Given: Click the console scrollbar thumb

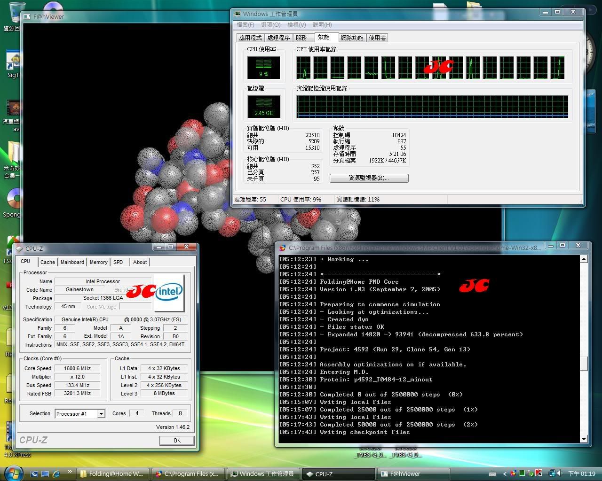Looking at the screenshot, I should pyautogui.click(x=584, y=364).
